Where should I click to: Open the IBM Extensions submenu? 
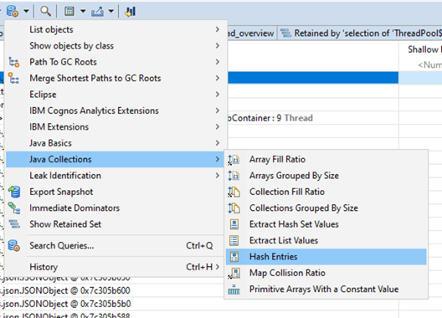point(115,127)
